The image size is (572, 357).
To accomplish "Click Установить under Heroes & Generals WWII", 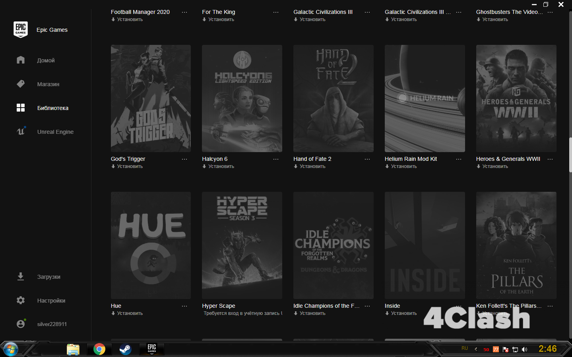I will click(x=493, y=166).
